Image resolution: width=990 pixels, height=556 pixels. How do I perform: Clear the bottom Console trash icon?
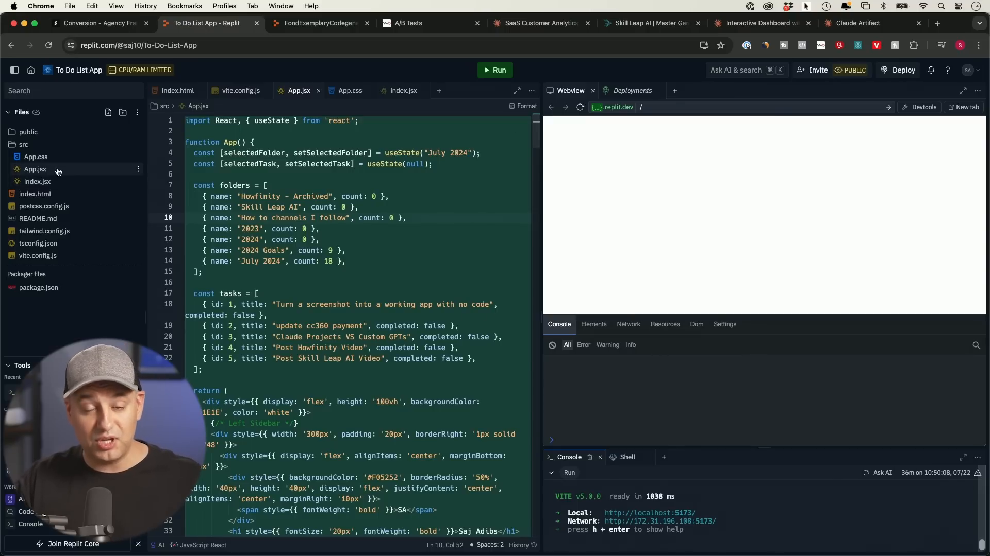click(590, 457)
